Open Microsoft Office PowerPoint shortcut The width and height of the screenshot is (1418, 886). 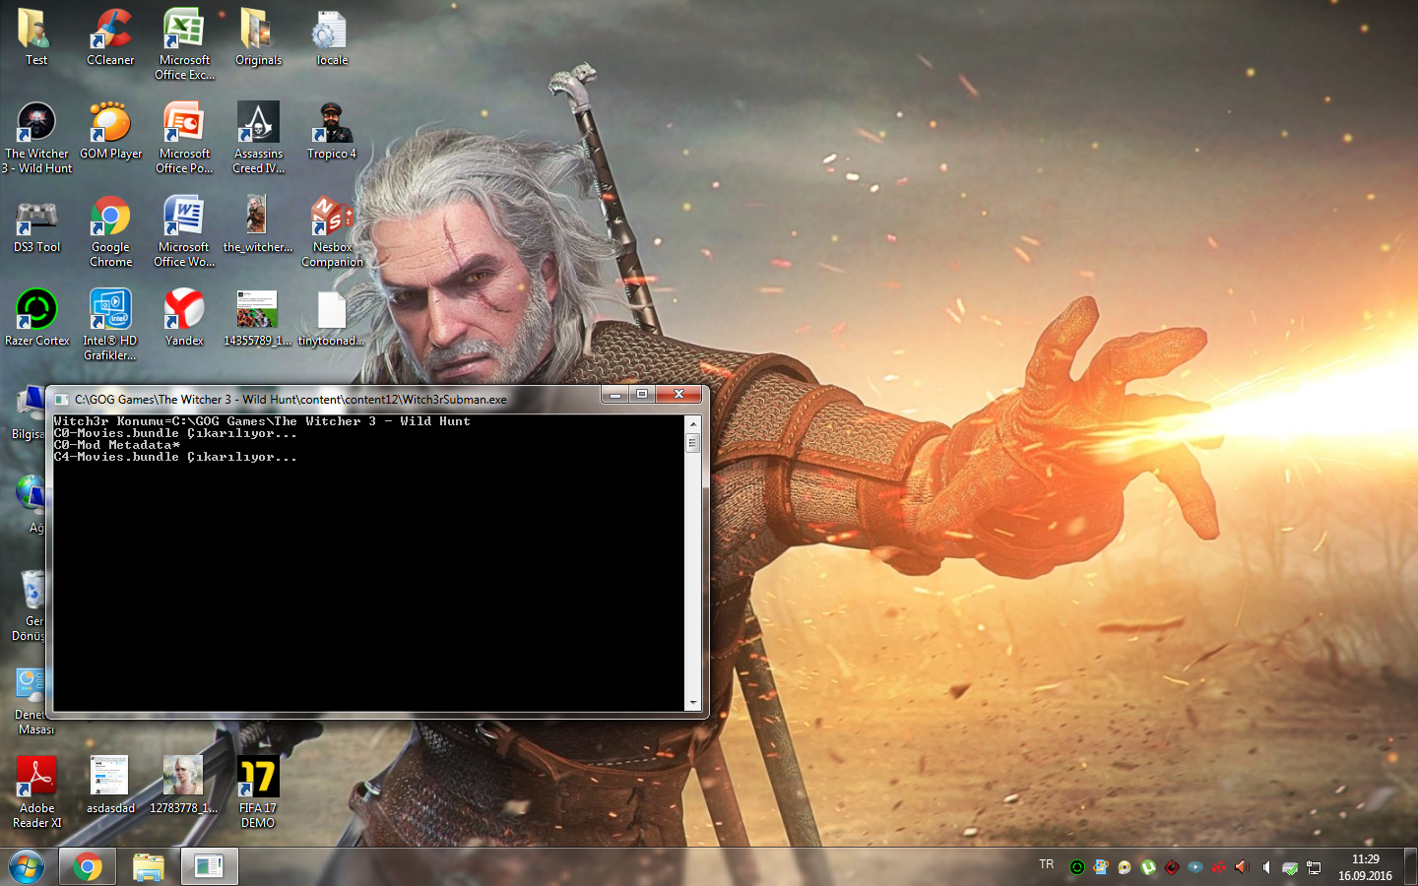click(184, 138)
